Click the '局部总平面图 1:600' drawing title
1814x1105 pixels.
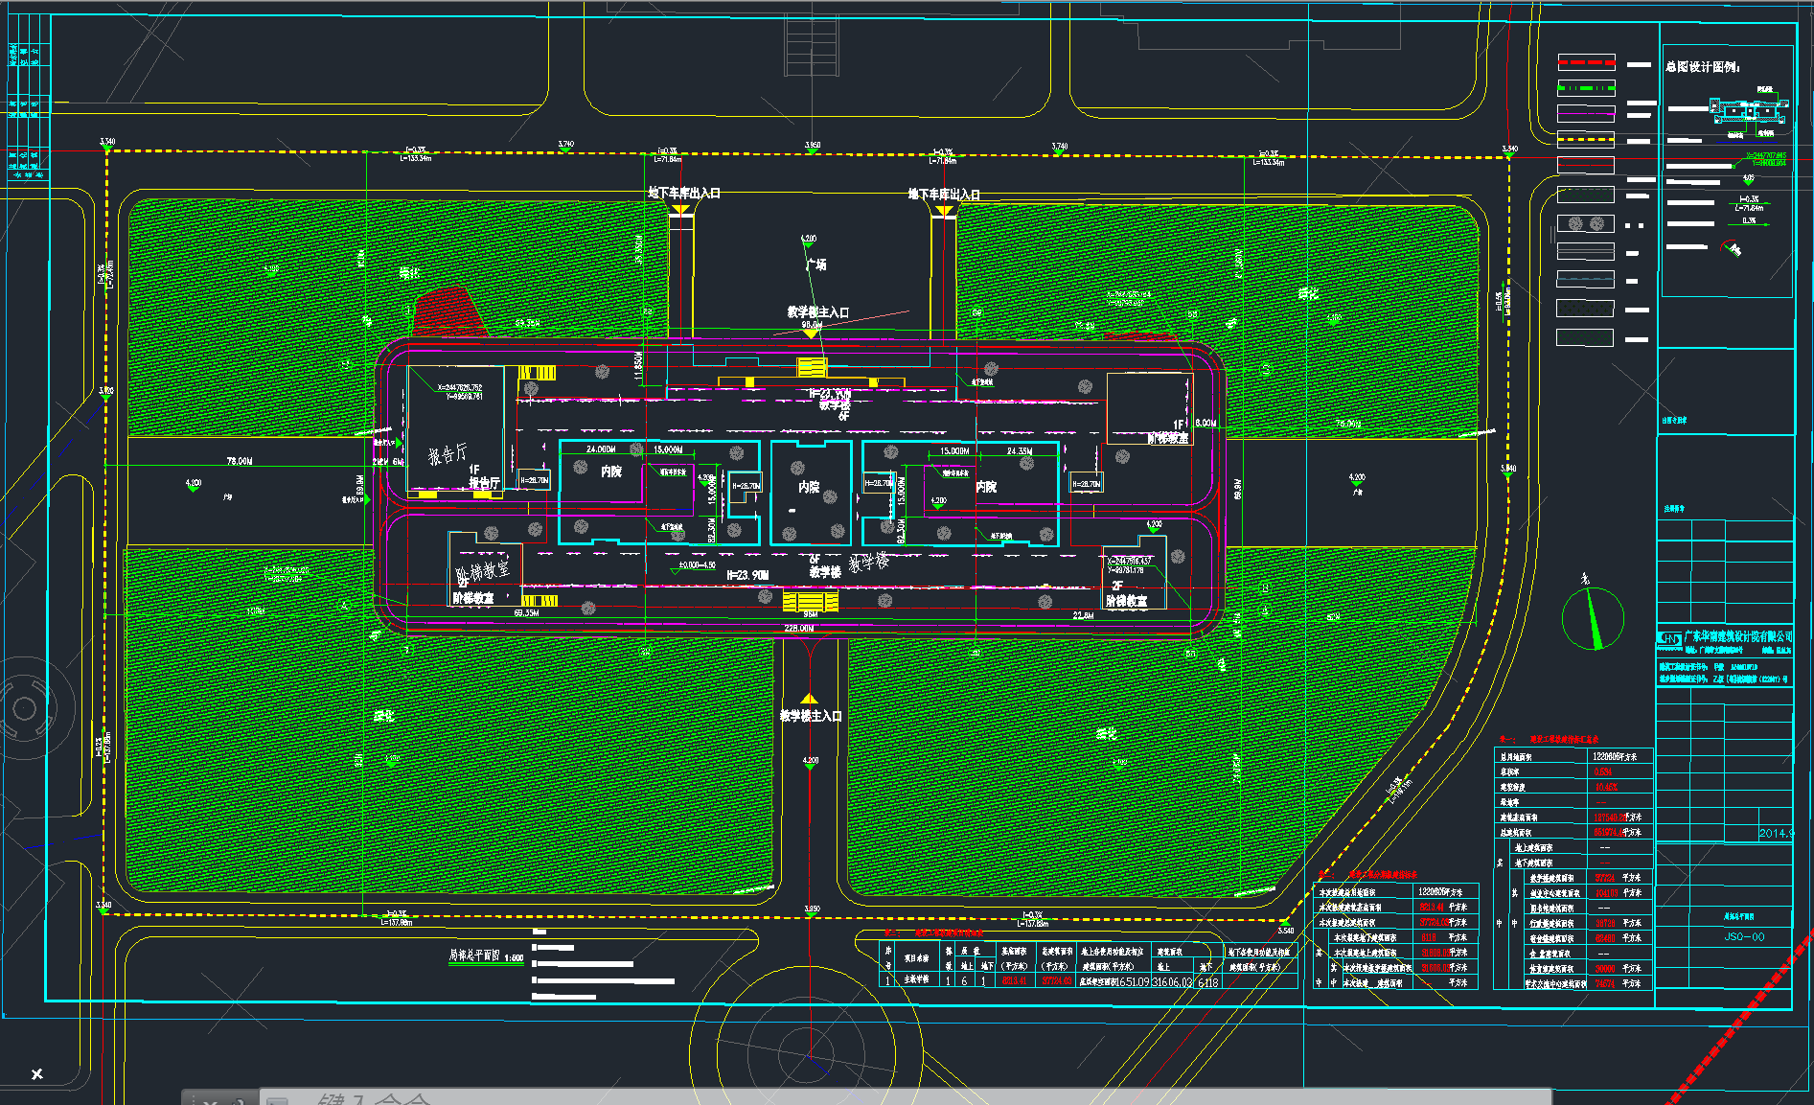click(486, 955)
